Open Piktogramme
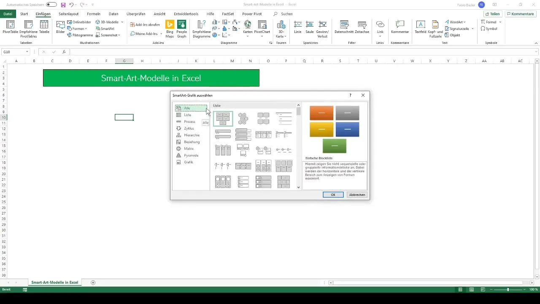Viewport: 540px width, 304px height. tap(80, 35)
